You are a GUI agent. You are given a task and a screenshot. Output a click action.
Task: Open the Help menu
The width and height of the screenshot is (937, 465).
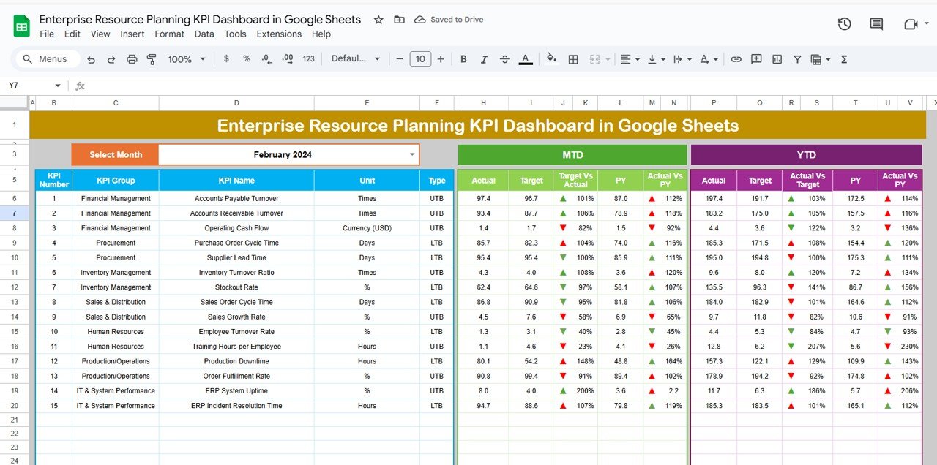(x=321, y=34)
